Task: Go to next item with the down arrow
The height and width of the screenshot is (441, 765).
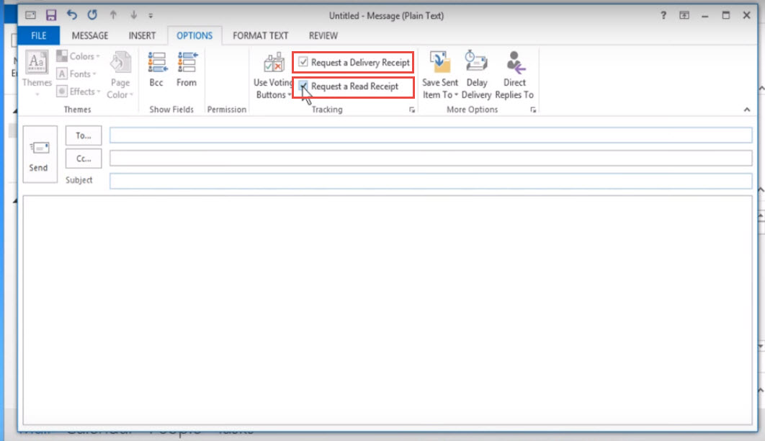Action: pyautogui.click(x=134, y=15)
